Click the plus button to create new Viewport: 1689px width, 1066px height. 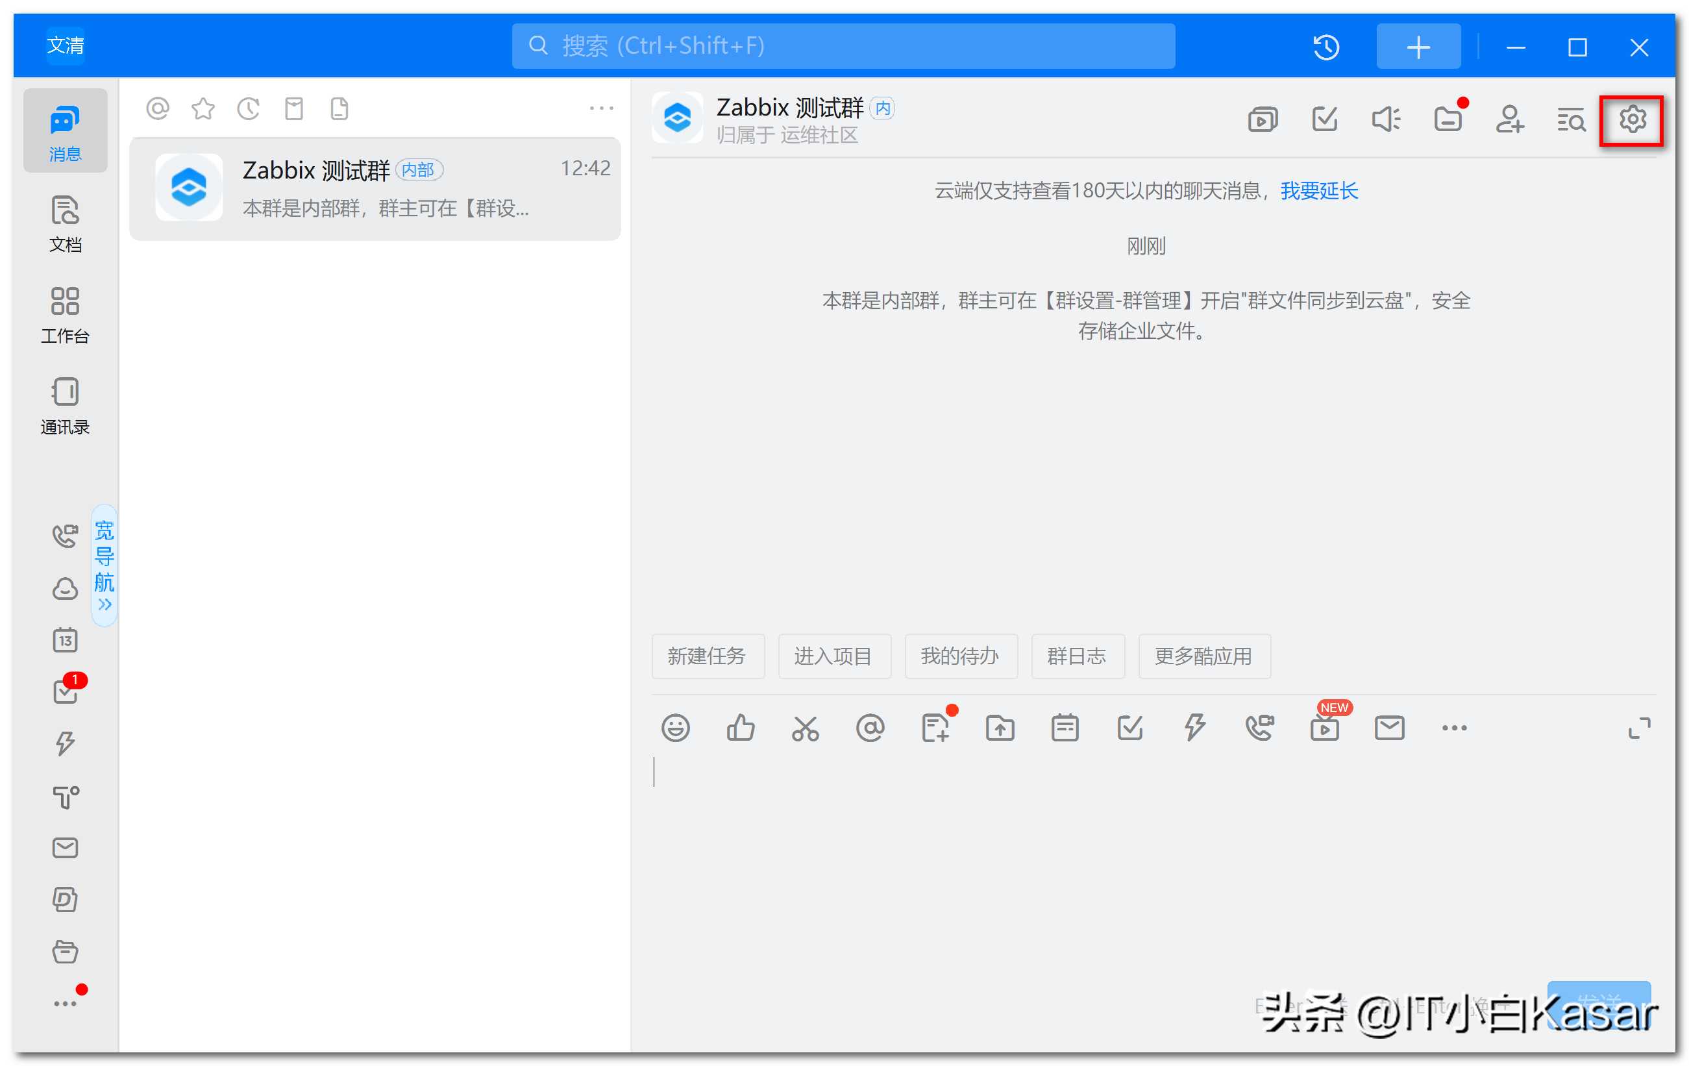(x=1418, y=47)
